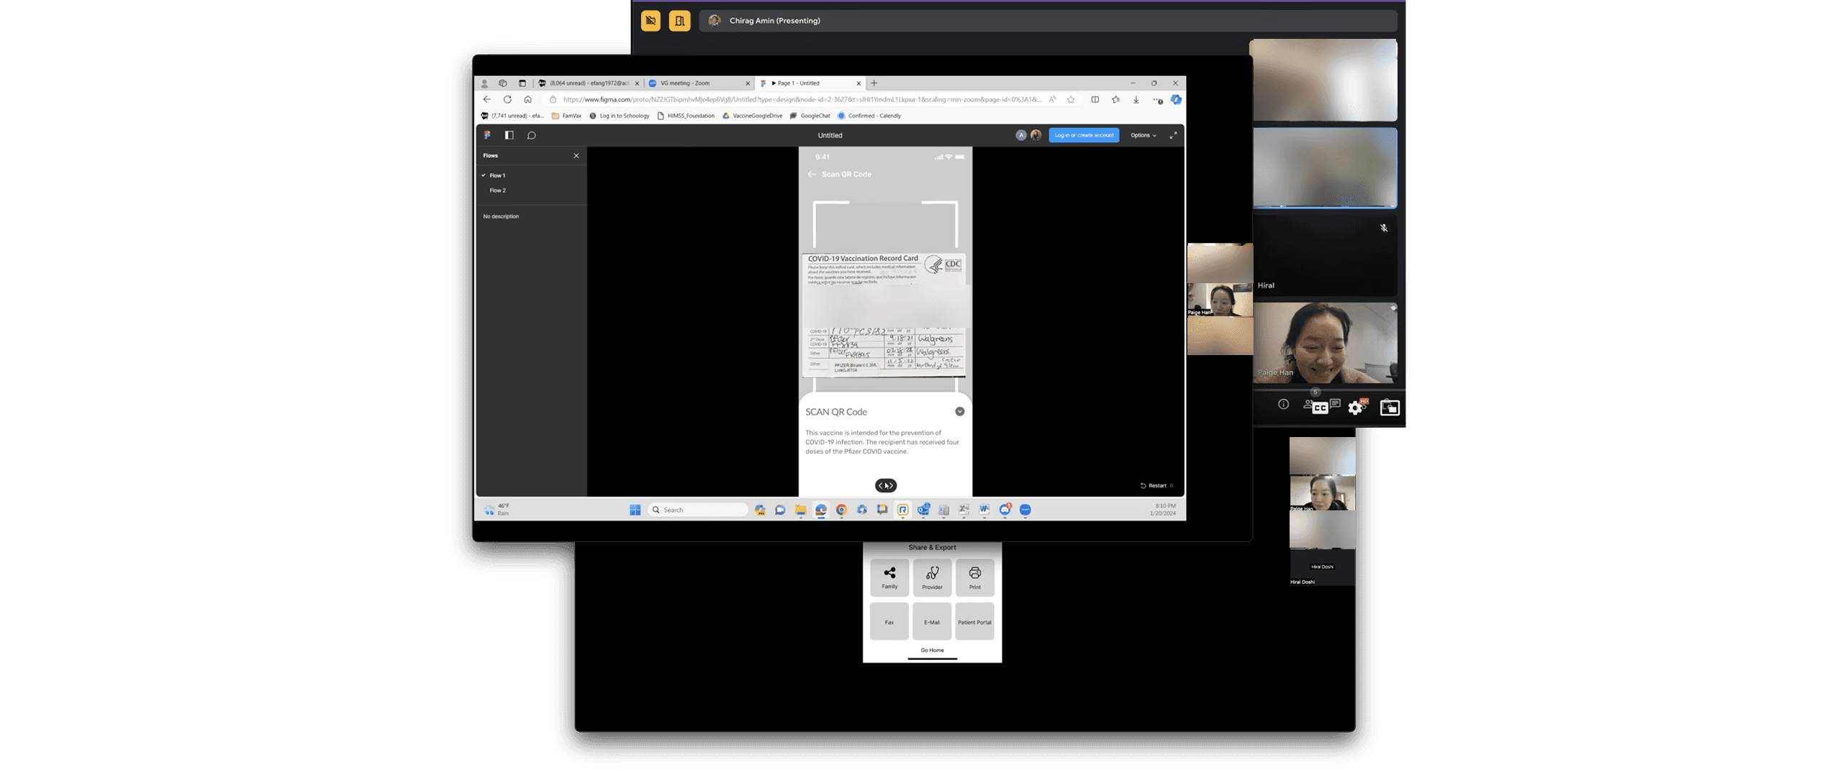Select Paige Han video thumbnail
The height and width of the screenshot is (772, 1848).
[1325, 343]
